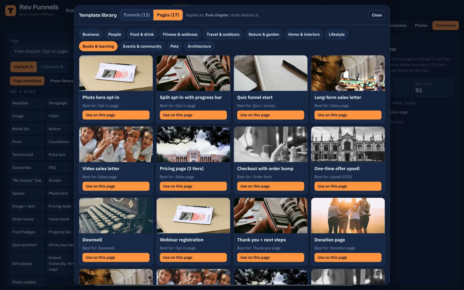The width and height of the screenshot is (464, 290).
Task: Apply Checkout with order bump template
Action: 271,186
